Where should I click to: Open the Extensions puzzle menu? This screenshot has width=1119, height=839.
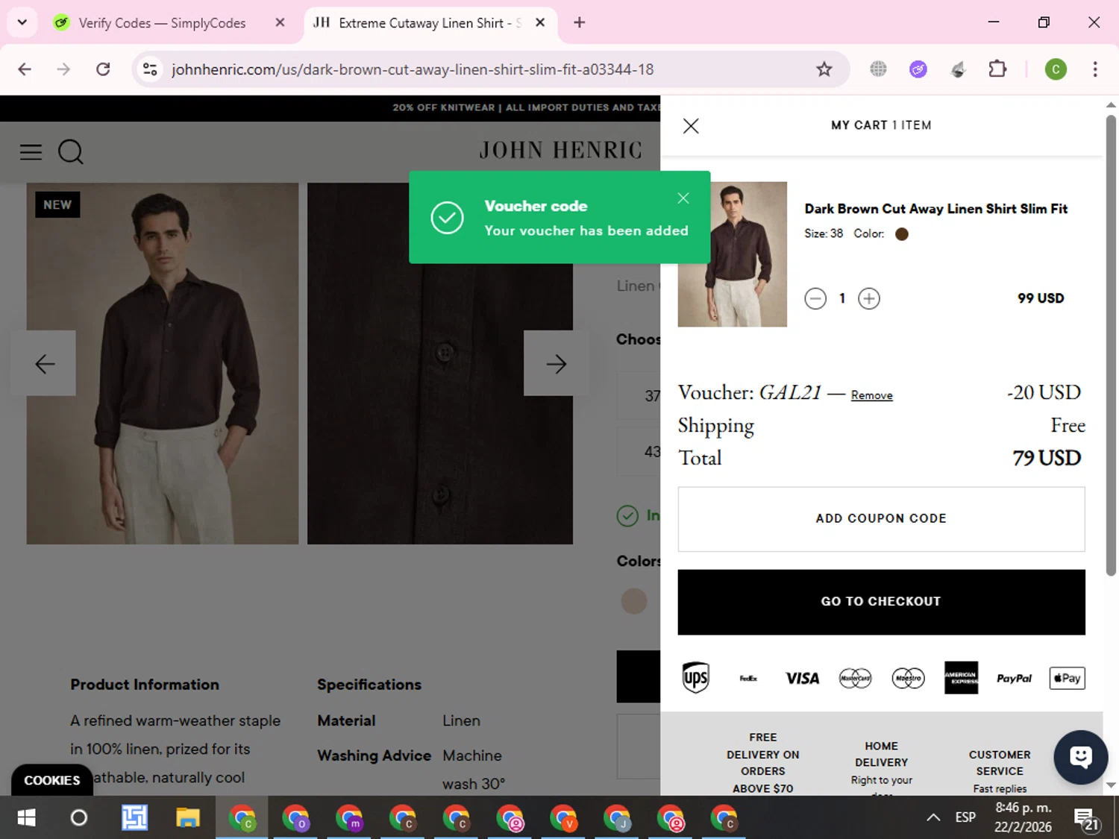[997, 69]
